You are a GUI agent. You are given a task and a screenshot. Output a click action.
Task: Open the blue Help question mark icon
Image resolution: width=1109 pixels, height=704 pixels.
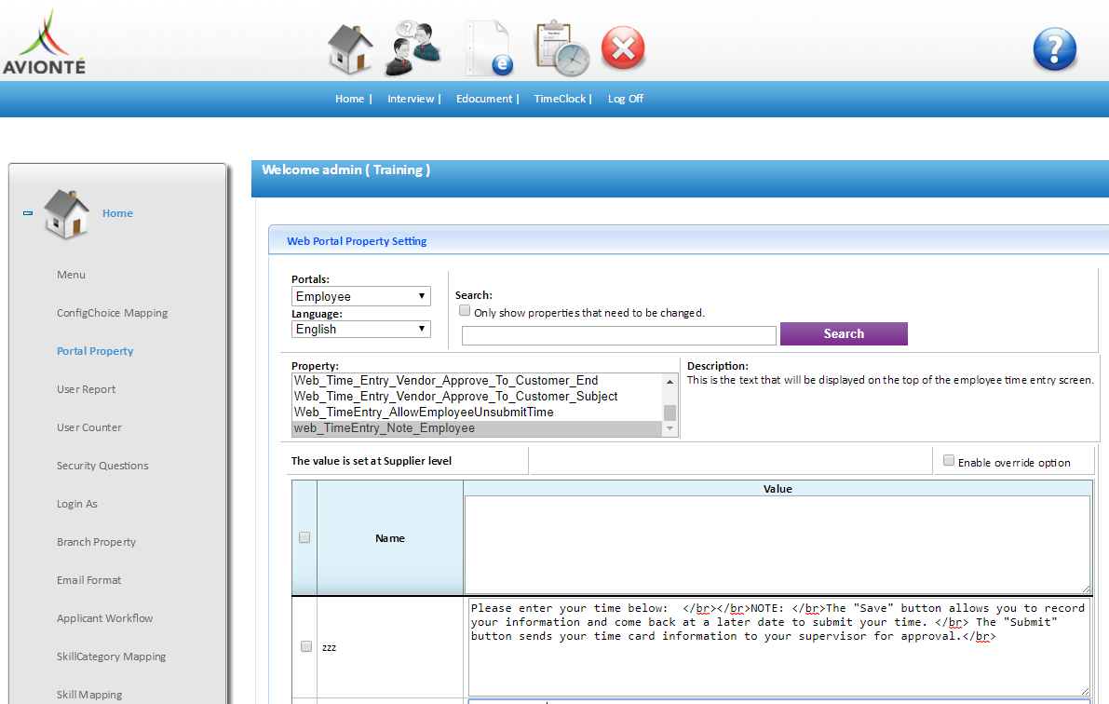pyautogui.click(x=1054, y=49)
